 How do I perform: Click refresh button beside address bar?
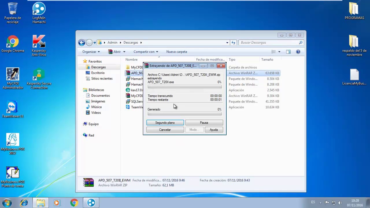(x=234, y=42)
